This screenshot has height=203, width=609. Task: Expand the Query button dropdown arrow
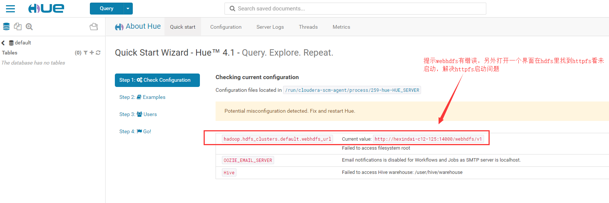[128, 9]
